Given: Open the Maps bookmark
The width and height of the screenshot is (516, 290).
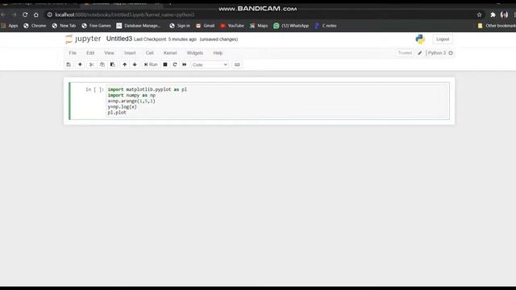Looking at the screenshot, I should (x=259, y=26).
